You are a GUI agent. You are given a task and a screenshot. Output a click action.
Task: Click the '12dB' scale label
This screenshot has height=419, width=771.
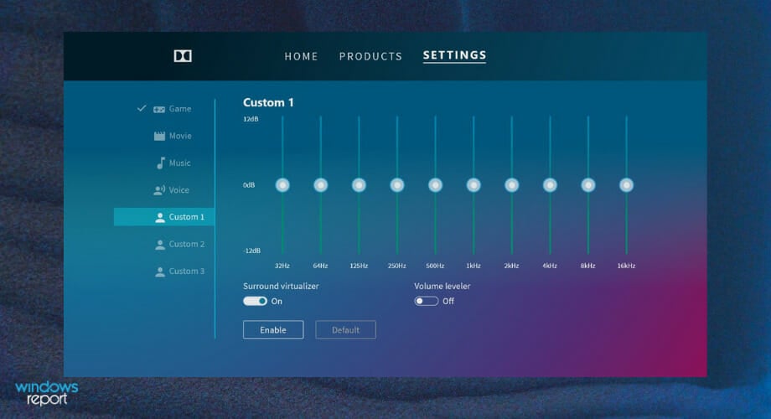point(251,119)
